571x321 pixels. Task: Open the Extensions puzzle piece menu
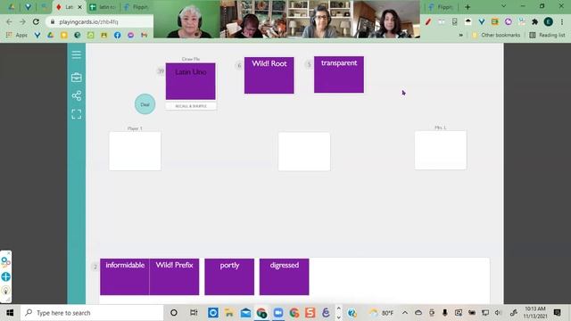pos(534,21)
